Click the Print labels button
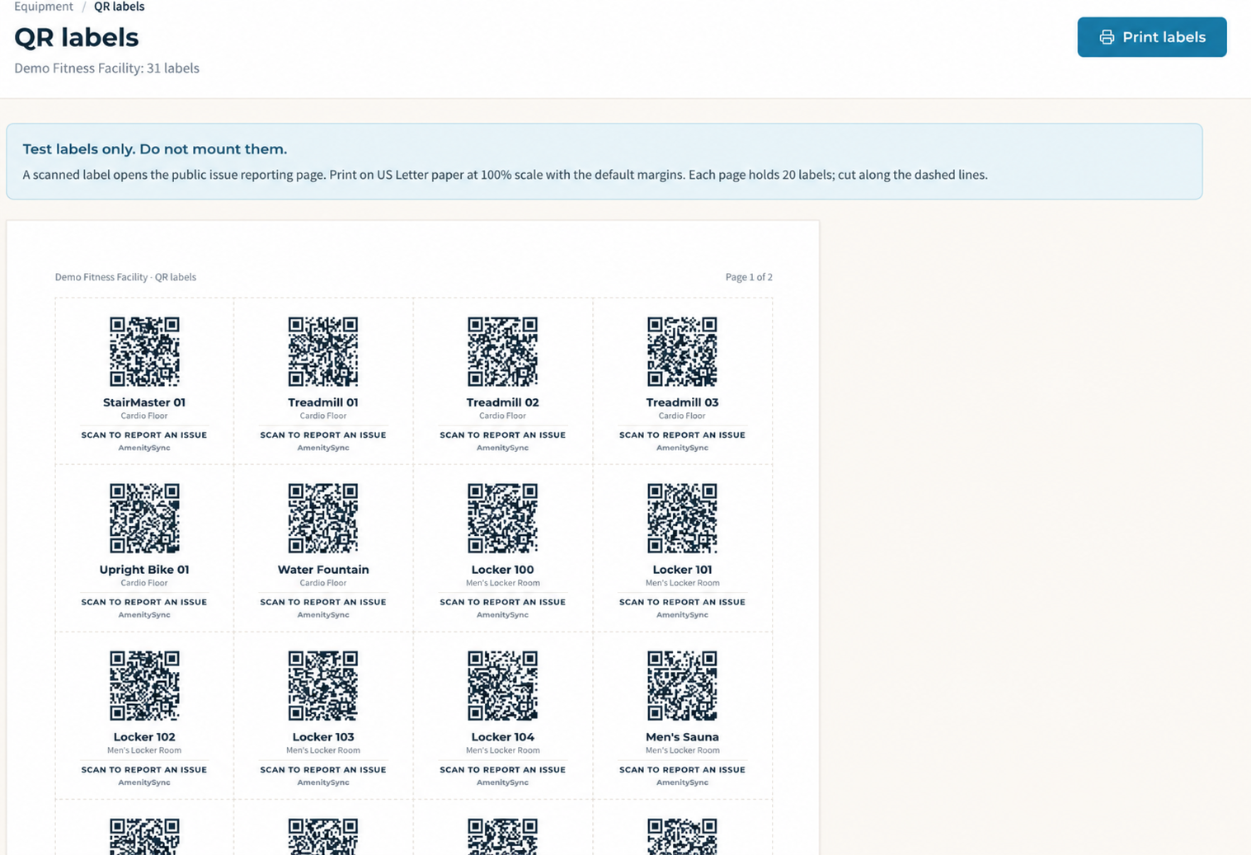 pos(1151,37)
